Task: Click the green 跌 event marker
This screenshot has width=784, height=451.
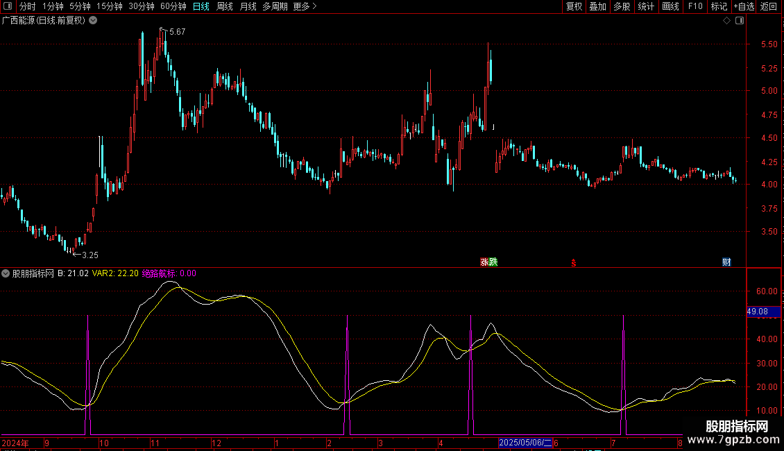Action: (x=493, y=262)
